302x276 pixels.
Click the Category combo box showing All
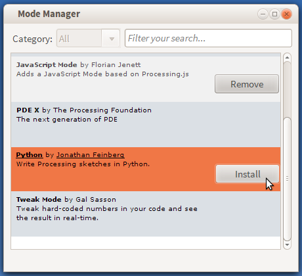(x=88, y=39)
